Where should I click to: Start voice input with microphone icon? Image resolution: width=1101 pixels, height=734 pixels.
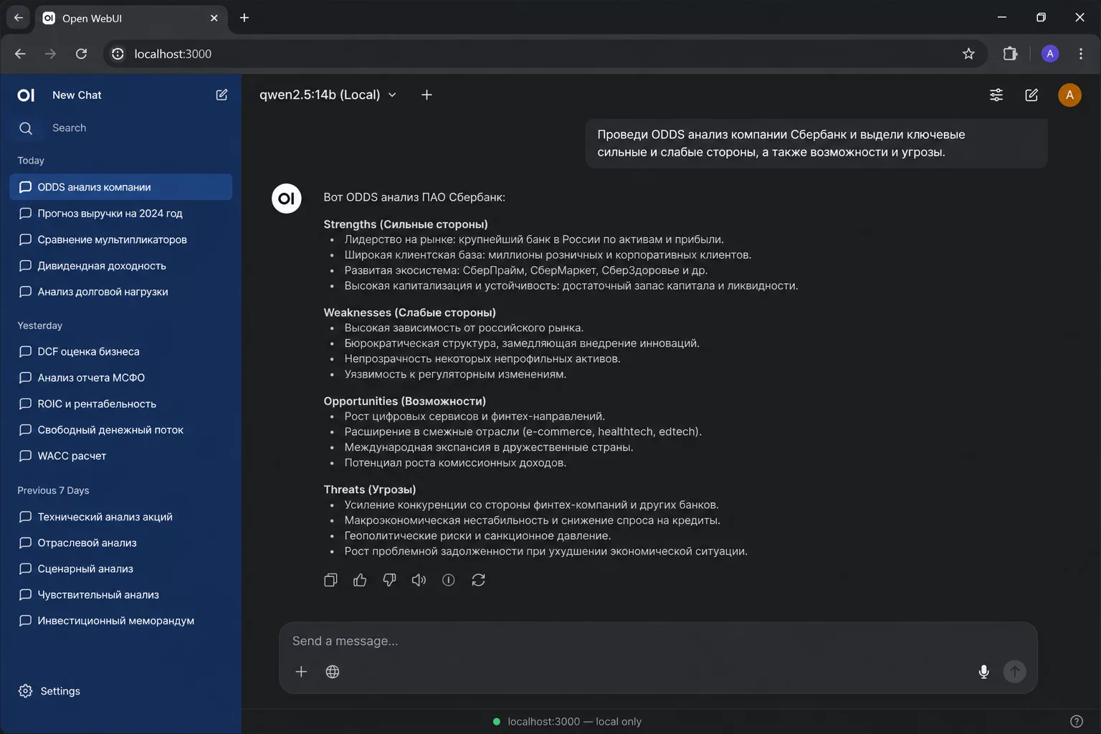983,672
